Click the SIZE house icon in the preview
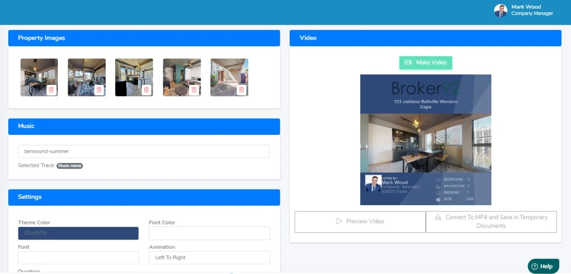The width and height of the screenshot is (571, 274). pyautogui.click(x=438, y=199)
